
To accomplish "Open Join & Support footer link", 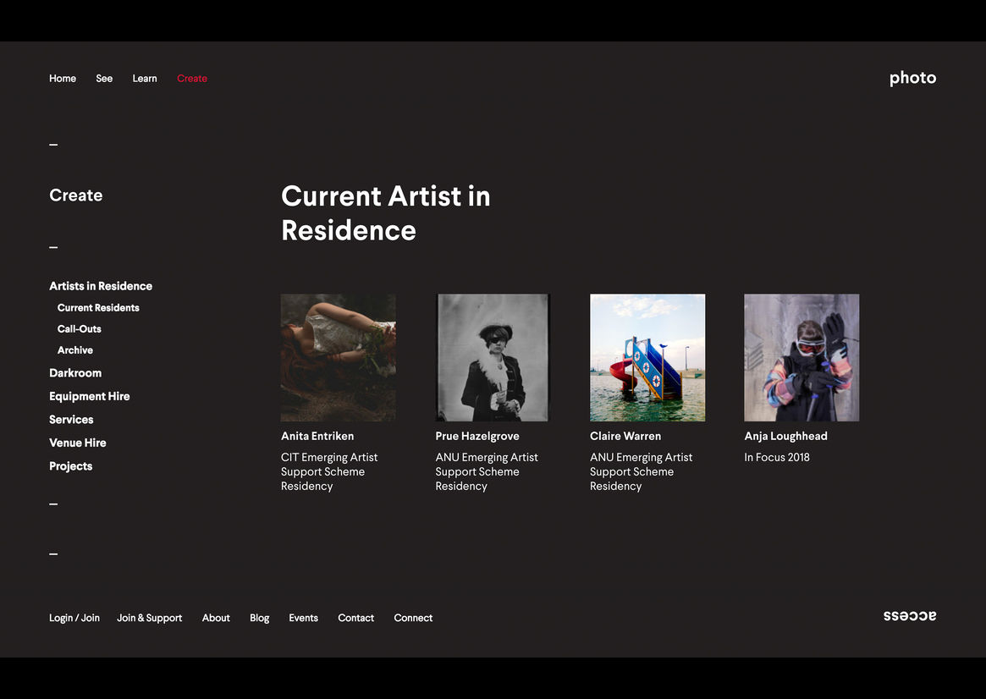I will (150, 618).
